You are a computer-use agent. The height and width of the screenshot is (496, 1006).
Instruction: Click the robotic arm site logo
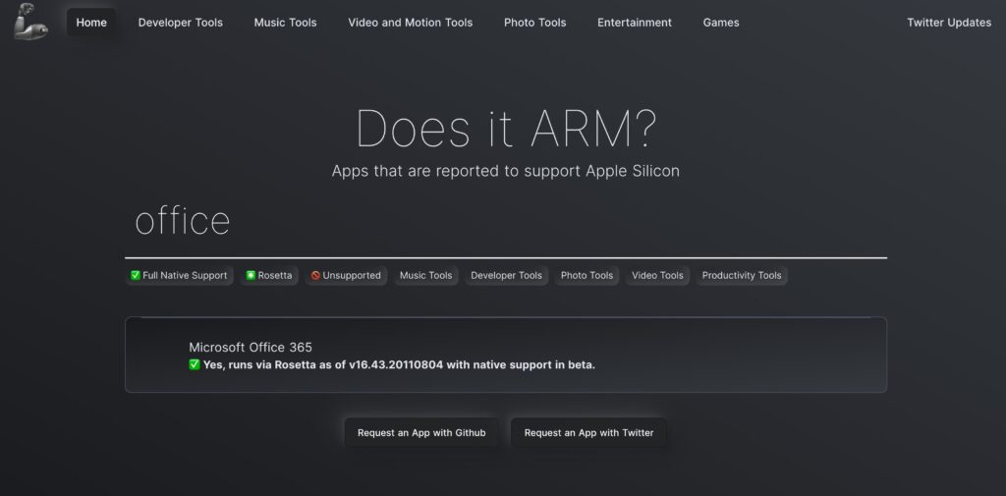30,22
